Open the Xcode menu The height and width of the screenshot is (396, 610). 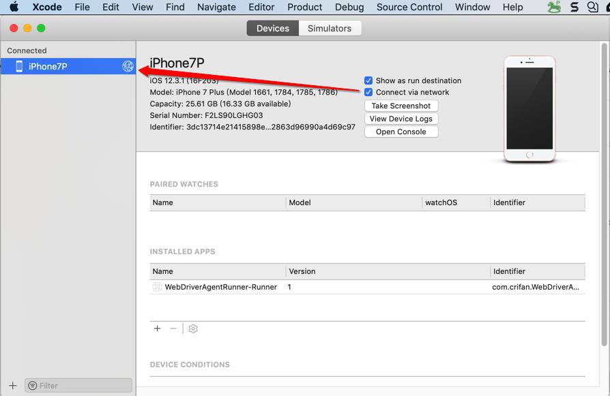pyautogui.click(x=47, y=7)
